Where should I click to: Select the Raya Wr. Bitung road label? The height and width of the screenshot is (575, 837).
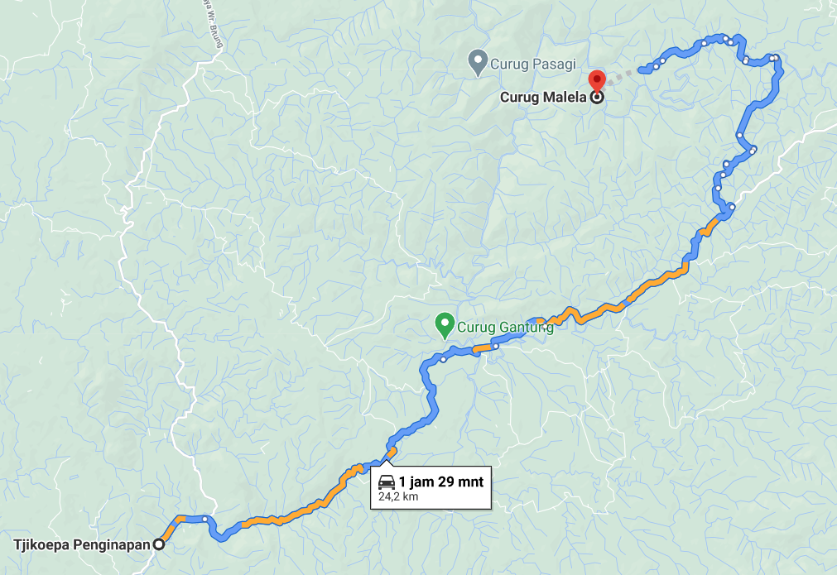213,24
